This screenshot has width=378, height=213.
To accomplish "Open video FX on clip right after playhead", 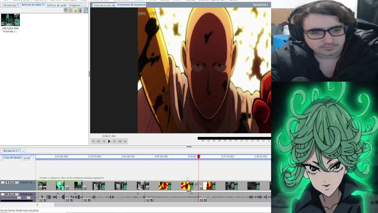I will click(x=201, y=188).
